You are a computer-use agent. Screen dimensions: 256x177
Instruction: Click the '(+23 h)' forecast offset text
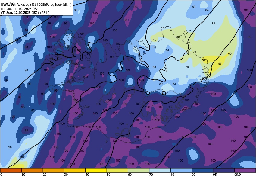[x=44, y=13]
